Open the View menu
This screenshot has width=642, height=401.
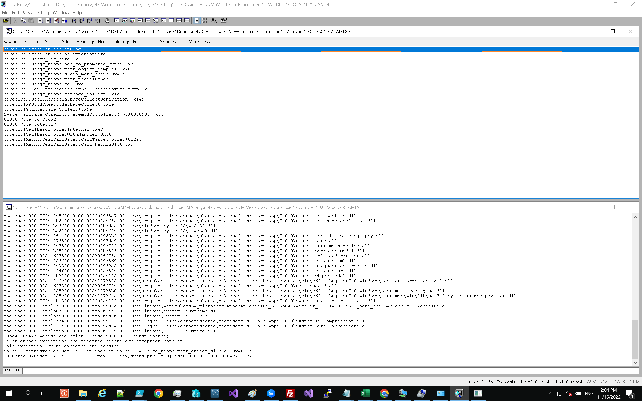pos(27,13)
